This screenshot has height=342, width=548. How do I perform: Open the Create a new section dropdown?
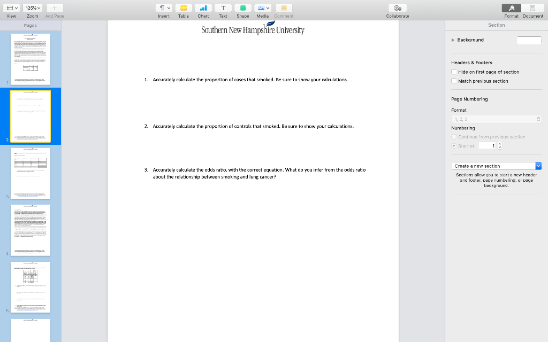[x=496, y=166]
